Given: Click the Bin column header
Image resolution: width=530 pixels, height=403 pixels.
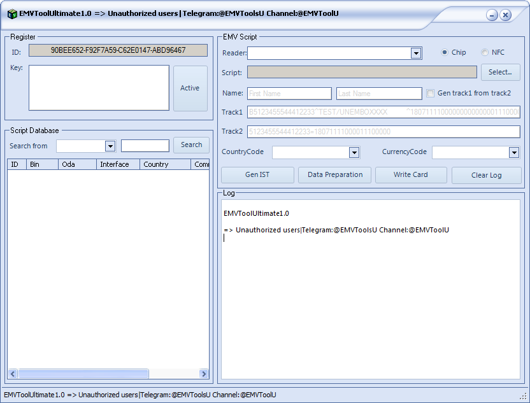Looking at the screenshot, I should (42, 164).
